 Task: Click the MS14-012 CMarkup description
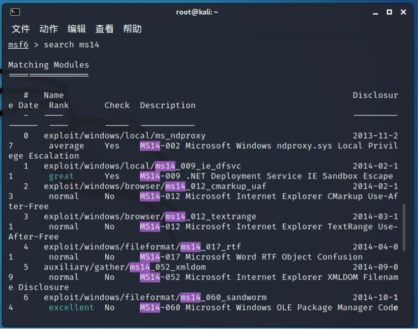coord(269,197)
